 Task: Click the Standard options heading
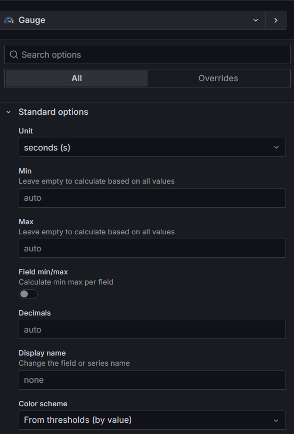coord(53,112)
